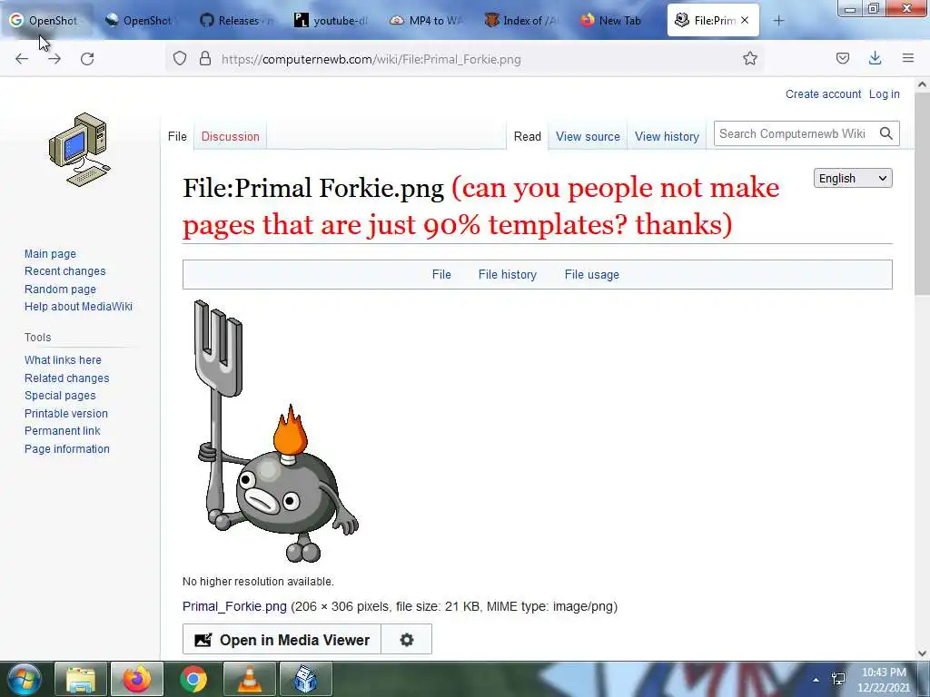Open the blue box app on taskbar
Viewport: 930px width, 697px height.
pos(305,679)
